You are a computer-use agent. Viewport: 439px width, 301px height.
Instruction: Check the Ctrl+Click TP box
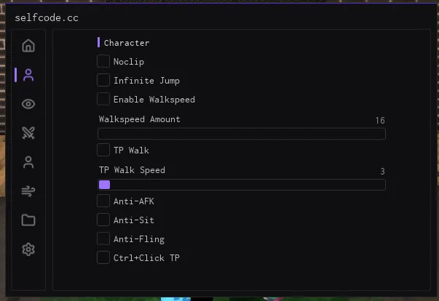[x=103, y=257]
